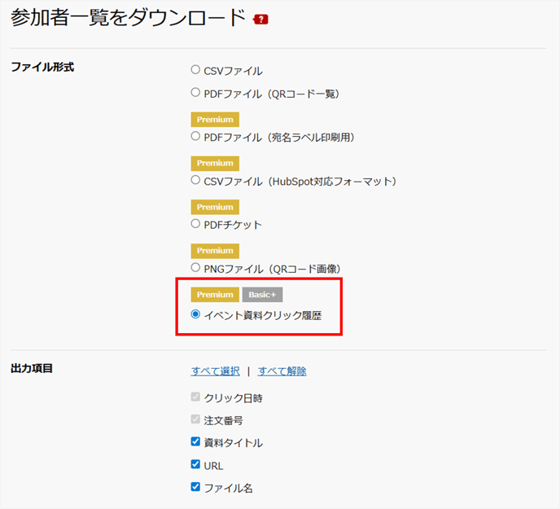Select the CSVファイル radio button
Image resolution: width=560 pixels, height=509 pixels.
click(x=195, y=69)
